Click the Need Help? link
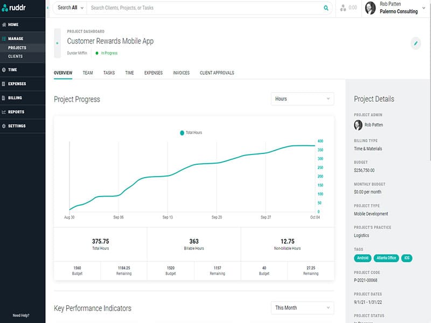The height and width of the screenshot is (323, 431). (x=21, y=315)
